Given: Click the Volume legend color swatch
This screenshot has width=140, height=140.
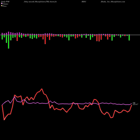Looking at the screenshot, I should click(2, 4).
